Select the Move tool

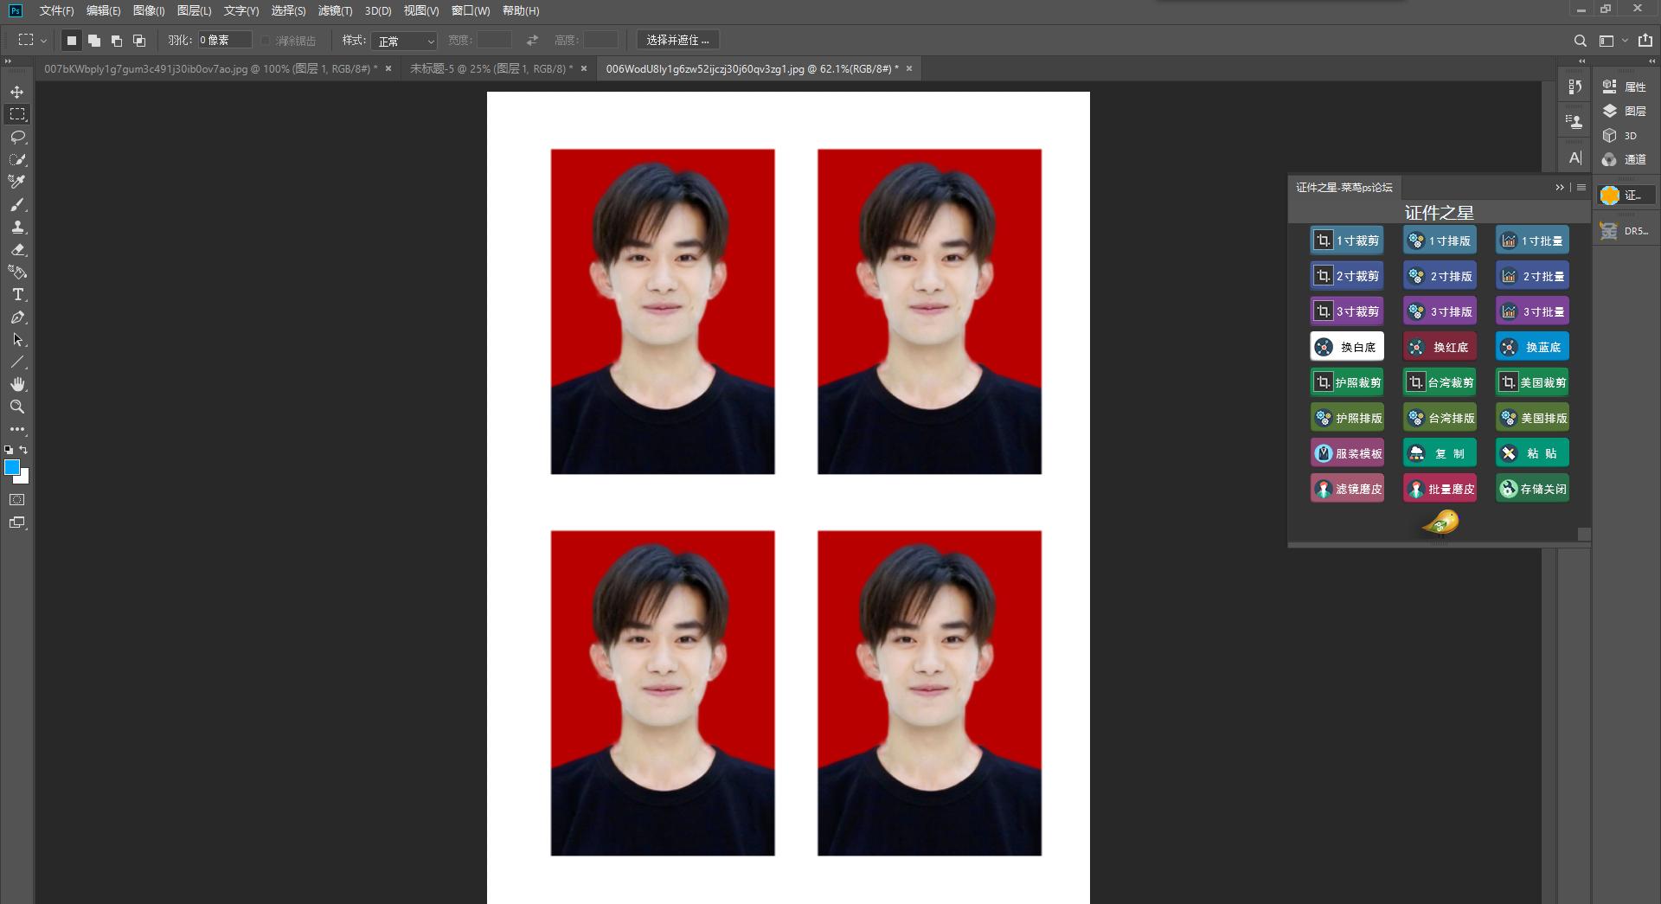pyautogui.click(x=16, y=90)
